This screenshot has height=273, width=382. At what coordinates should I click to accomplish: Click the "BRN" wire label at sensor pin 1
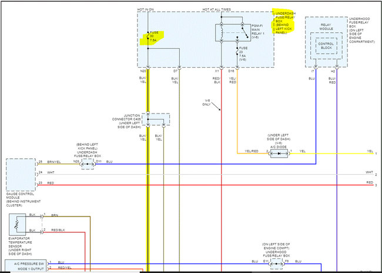coord(55,215)
